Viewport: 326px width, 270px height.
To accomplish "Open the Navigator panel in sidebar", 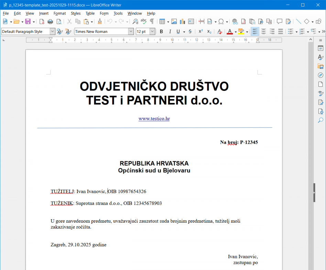I will 320,75.
